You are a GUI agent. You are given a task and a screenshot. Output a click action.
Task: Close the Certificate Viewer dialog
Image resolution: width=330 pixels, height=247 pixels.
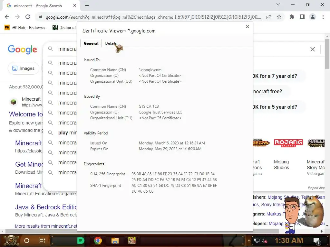(247, 27)
